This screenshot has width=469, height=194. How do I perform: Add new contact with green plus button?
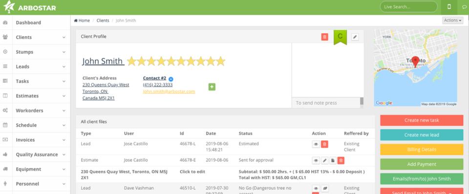point(212,87)
